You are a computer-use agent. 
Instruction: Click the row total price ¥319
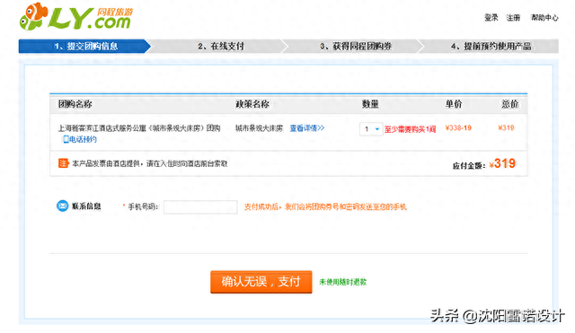[506, 127]
